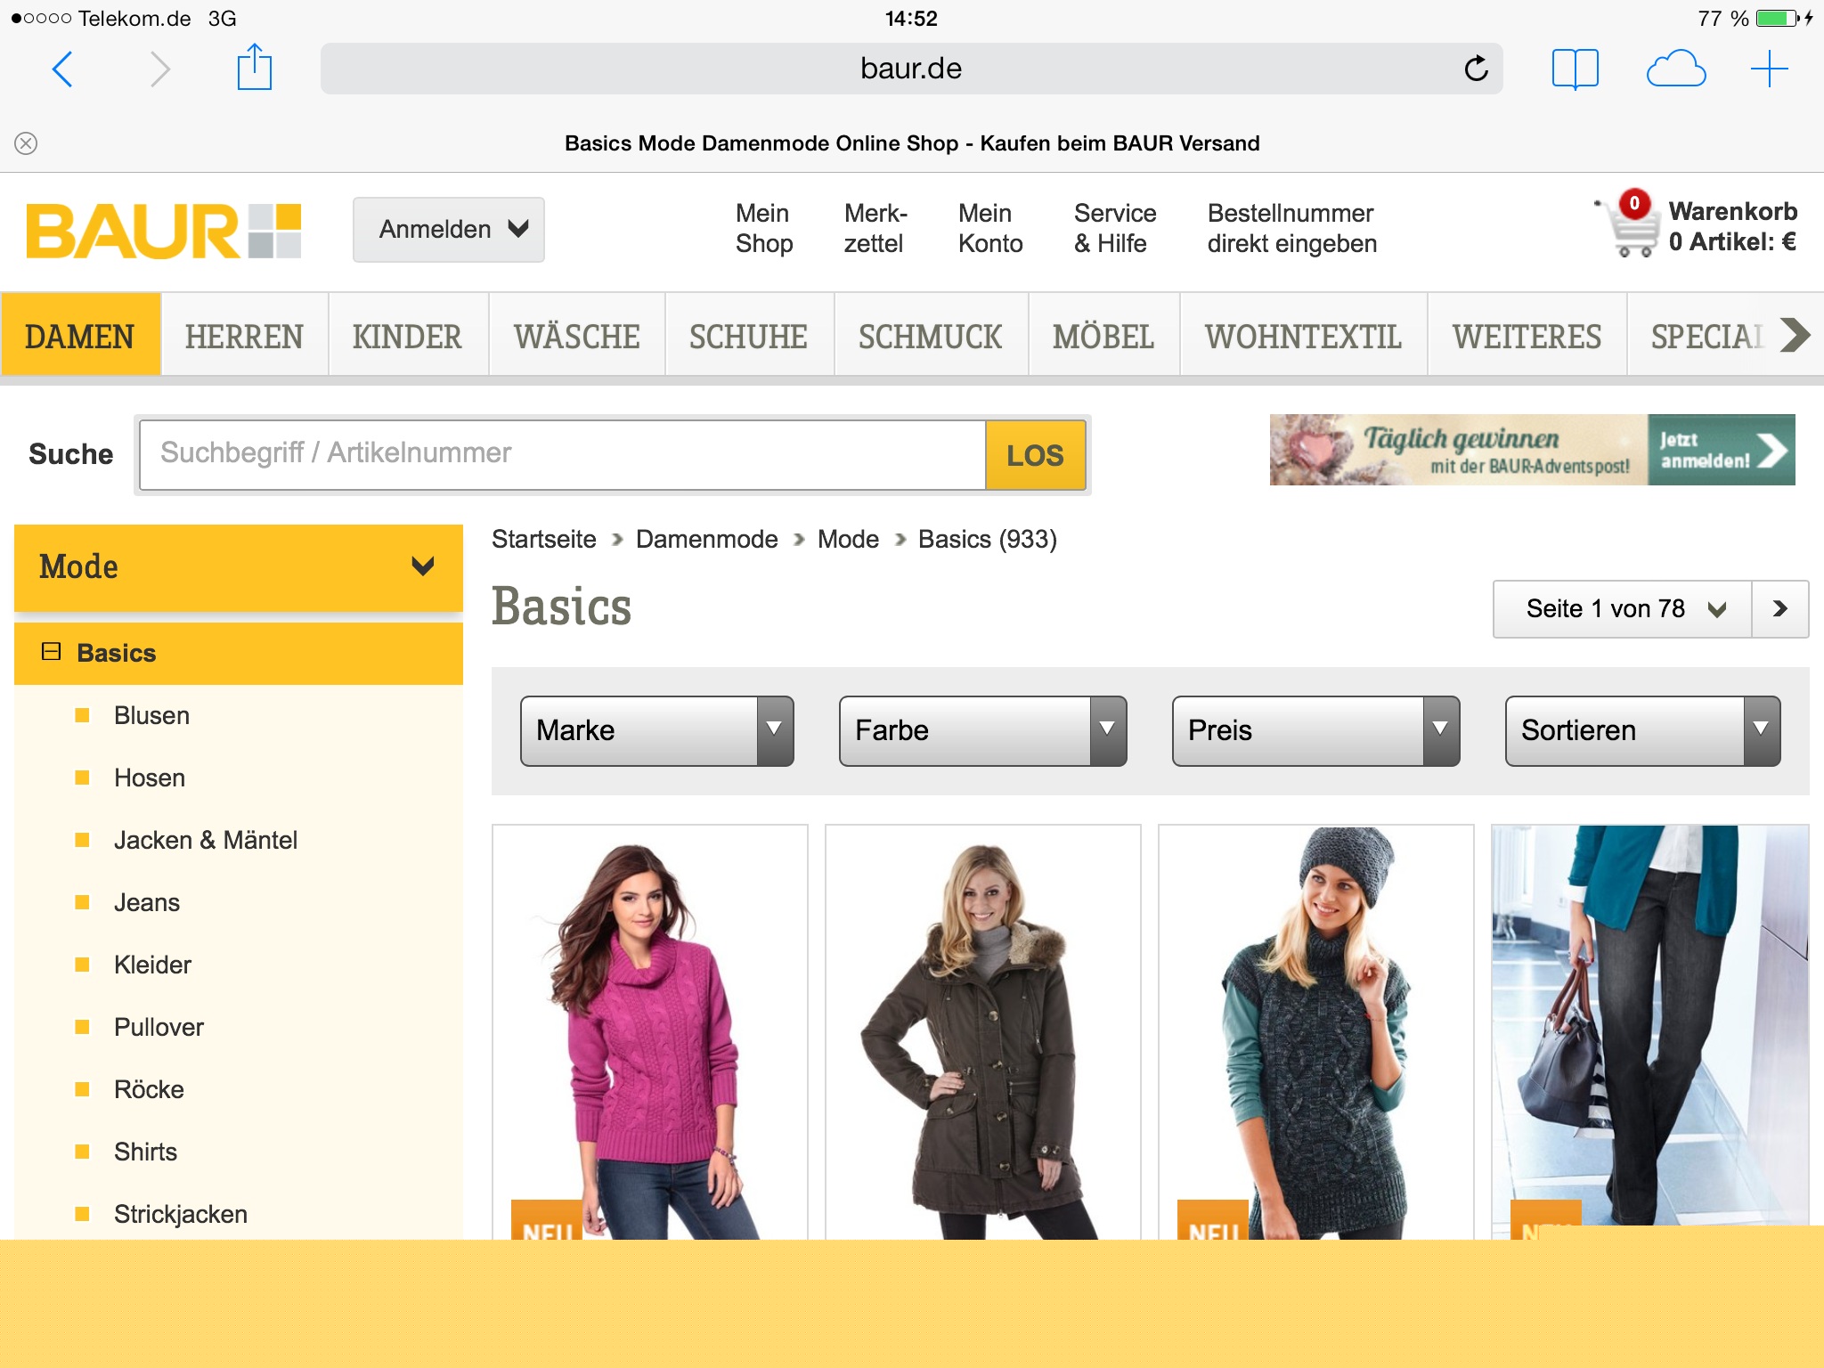Open the Preis filter dropdown
Viewport: 1824px width, 1368px height.
(1316, 731)
